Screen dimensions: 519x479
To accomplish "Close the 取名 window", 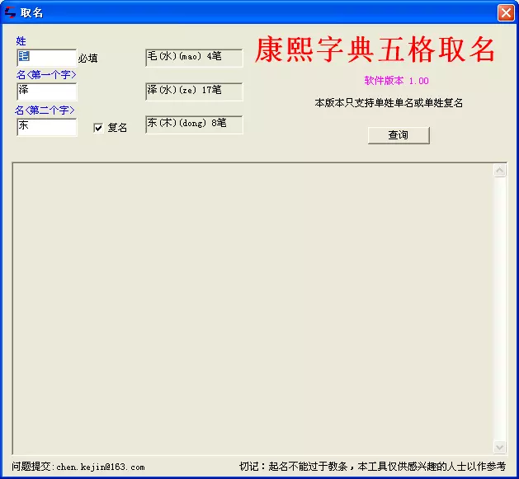I will pyautogui.click(x=506, y=13).
